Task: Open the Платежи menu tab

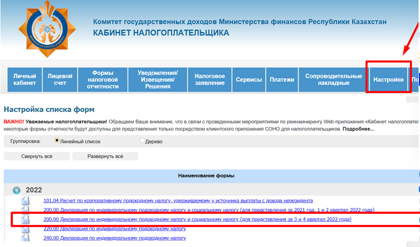Action: click(282, 79)
